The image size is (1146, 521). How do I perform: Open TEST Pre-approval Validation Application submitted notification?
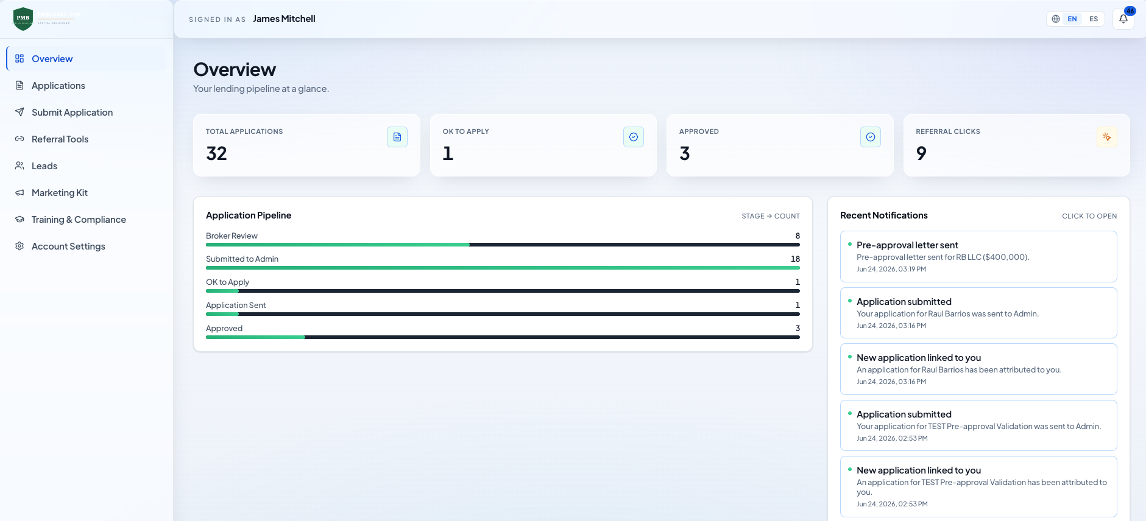(978, 425)
